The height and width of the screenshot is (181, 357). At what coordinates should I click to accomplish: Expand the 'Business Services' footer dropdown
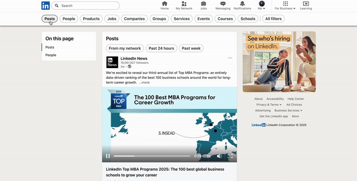pos(288,110)
